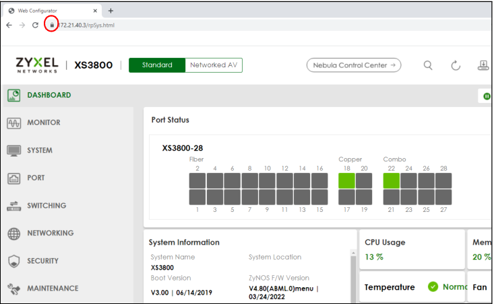Click the CPU Usage 13 % value
Screen dimensions: 494x304
click(x=374, y=257)
